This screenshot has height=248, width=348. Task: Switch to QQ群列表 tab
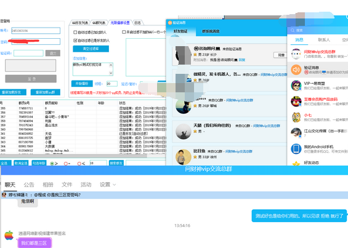click(99, 23)
